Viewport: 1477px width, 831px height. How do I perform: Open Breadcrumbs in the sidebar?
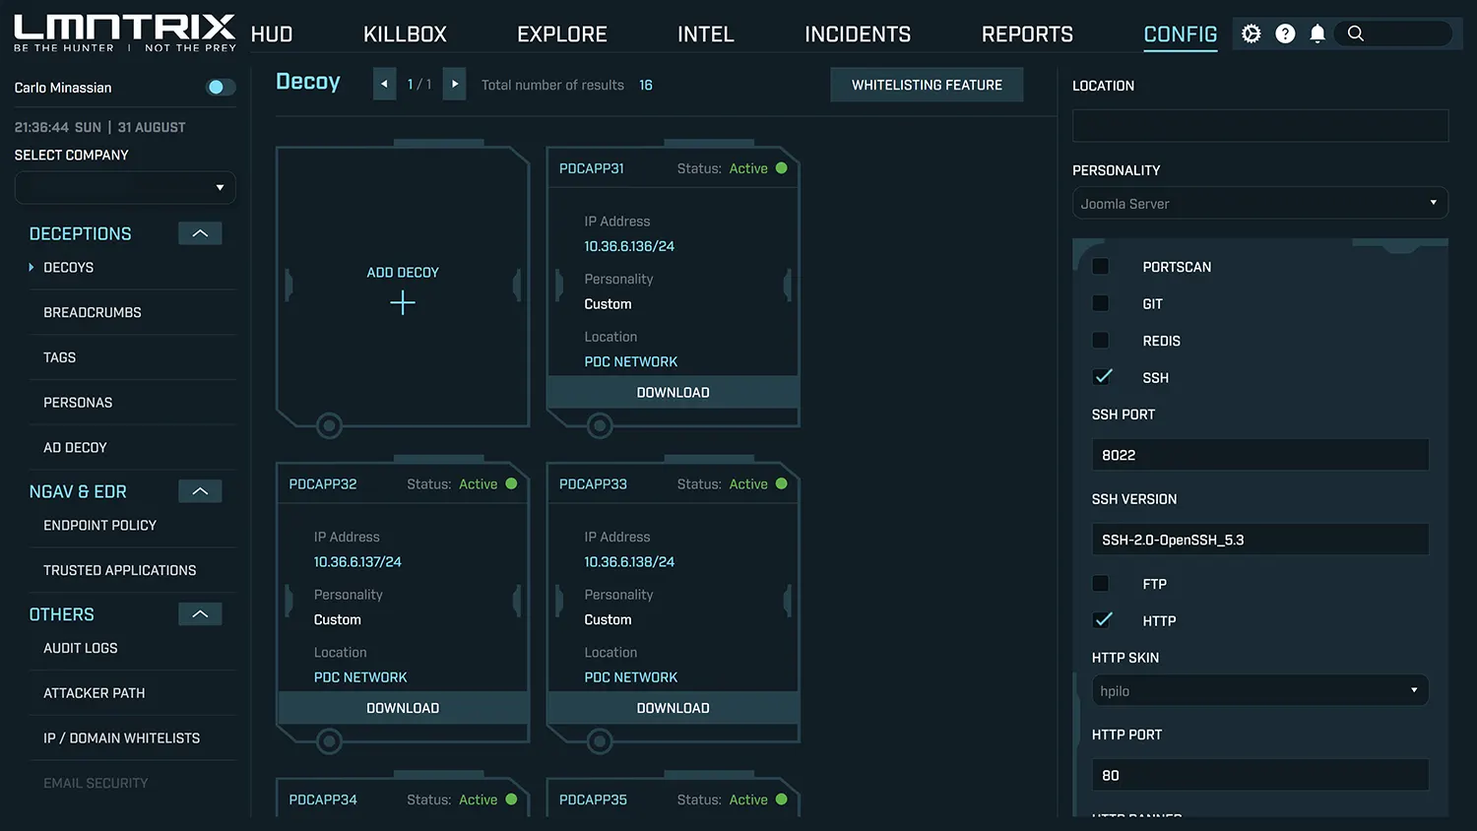coord(93,312)
